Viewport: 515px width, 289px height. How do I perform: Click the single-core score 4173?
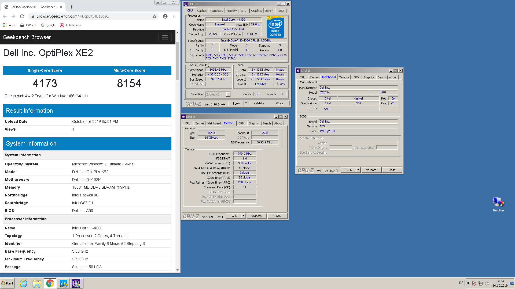45,83
